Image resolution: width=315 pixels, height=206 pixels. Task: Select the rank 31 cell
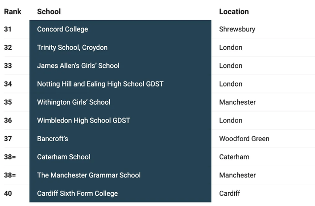tap(8, 29)
